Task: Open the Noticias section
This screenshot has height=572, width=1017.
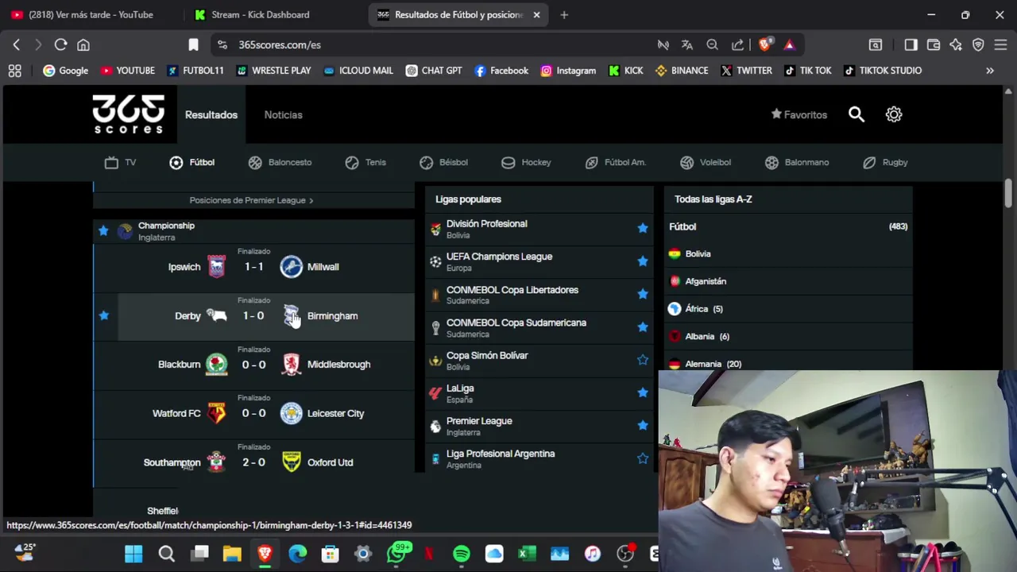Action: point(284,115)
